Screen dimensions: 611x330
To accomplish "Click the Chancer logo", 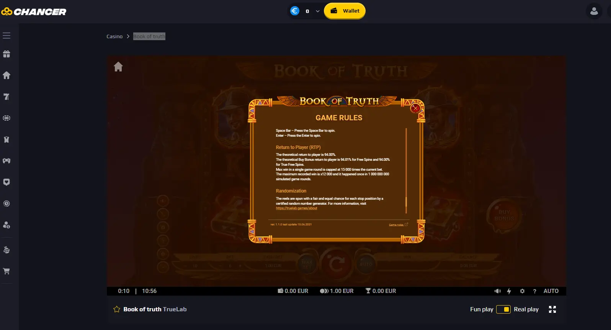I will (34, 12).
